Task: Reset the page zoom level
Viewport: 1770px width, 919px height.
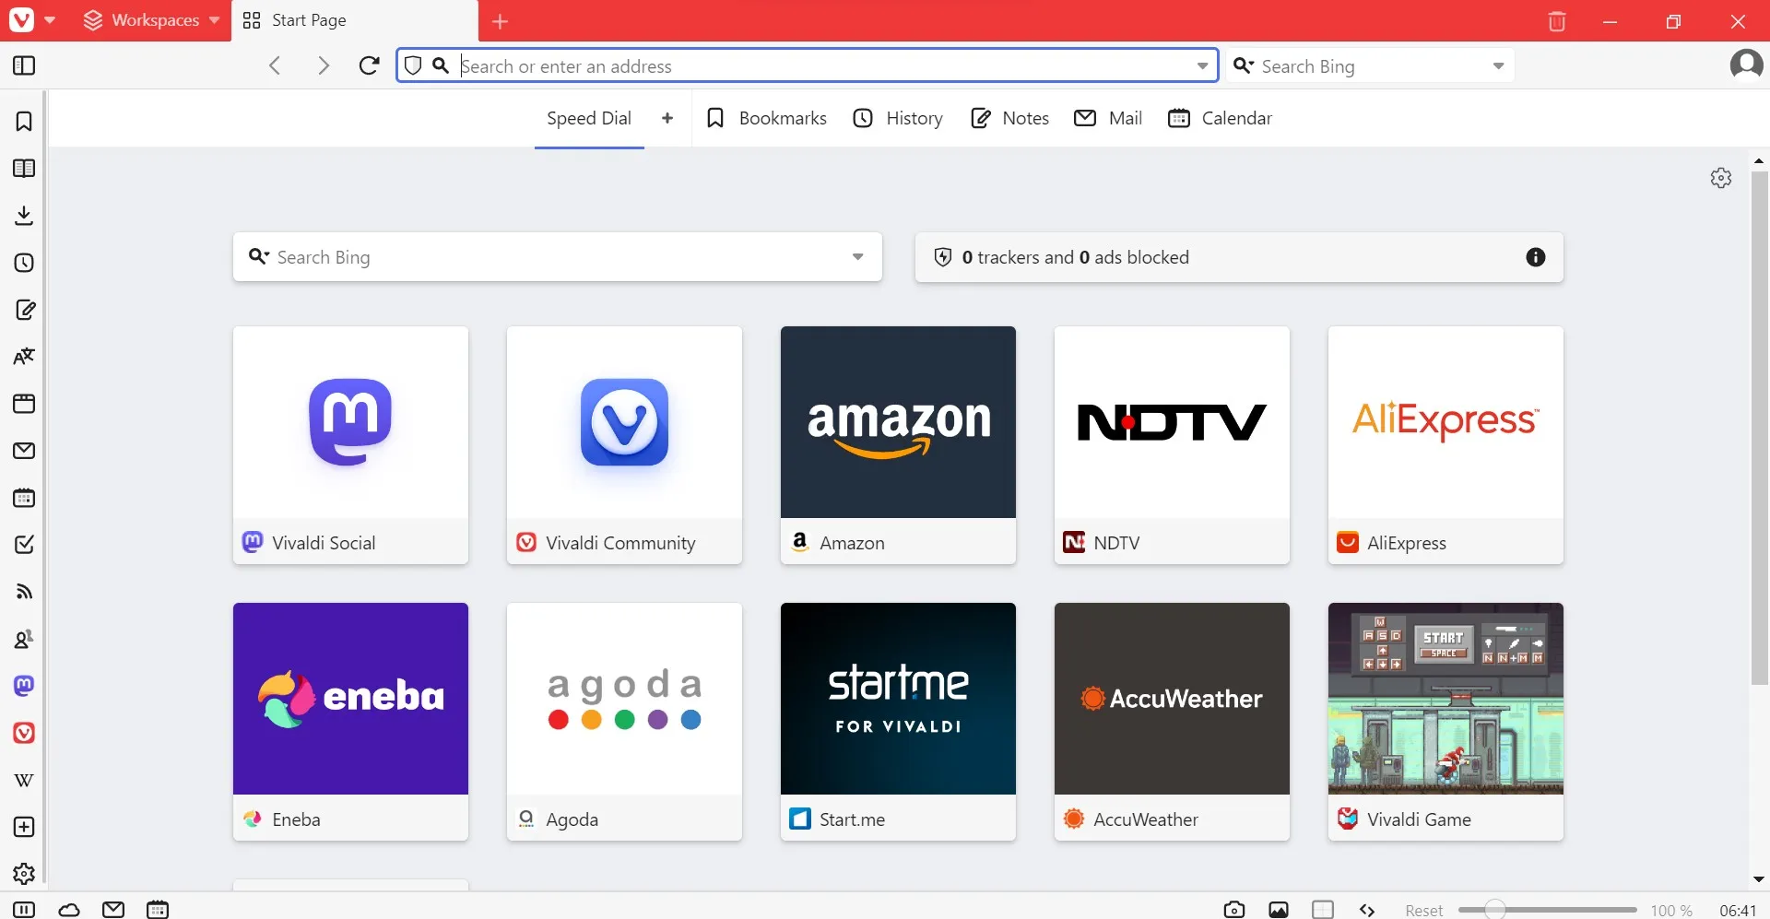Action: 1423,911
